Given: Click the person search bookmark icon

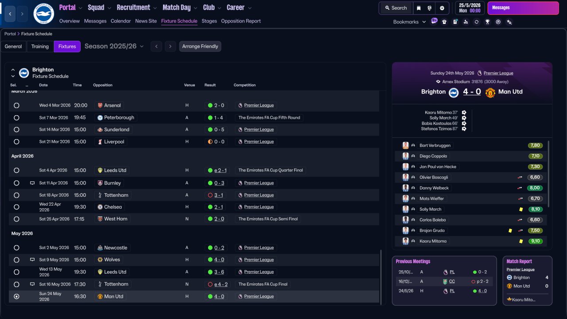Looking at the screenshot, I should point(466,22).
